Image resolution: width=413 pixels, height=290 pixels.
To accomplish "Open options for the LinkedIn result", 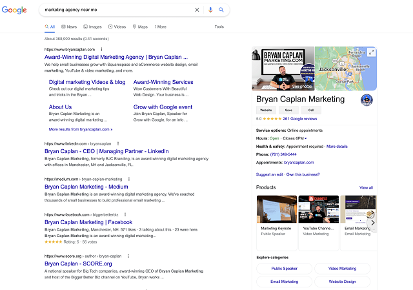I will tap(118, 143).
